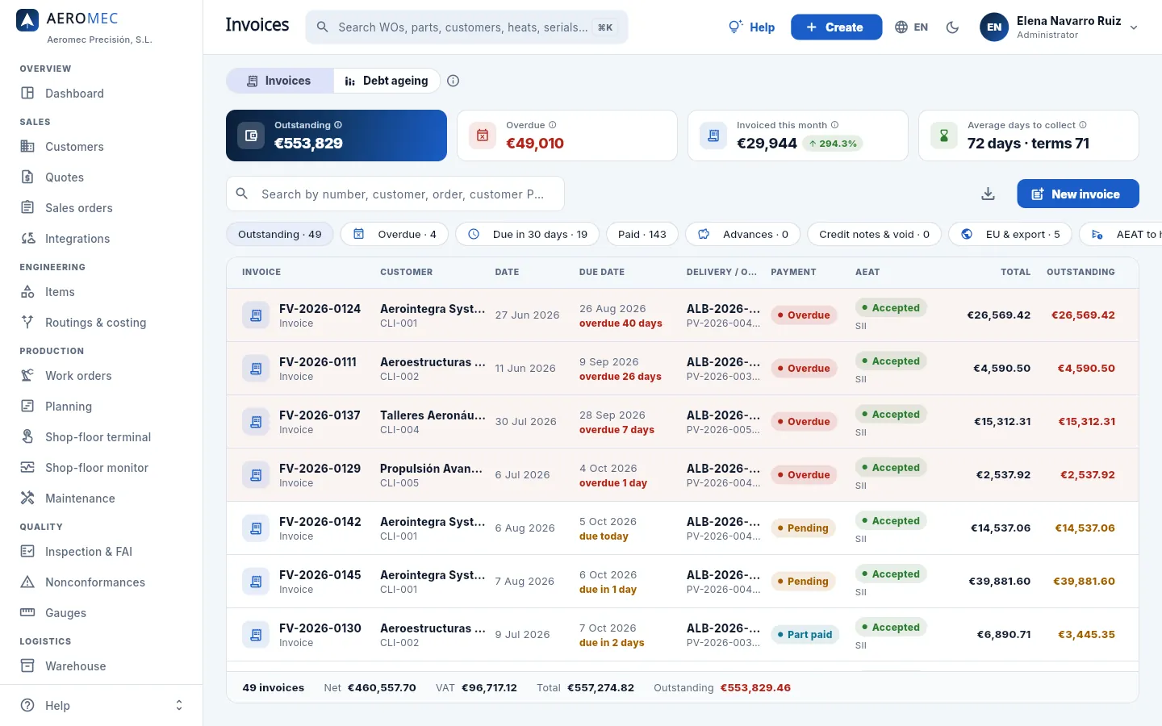Click the download export icon

988,194
